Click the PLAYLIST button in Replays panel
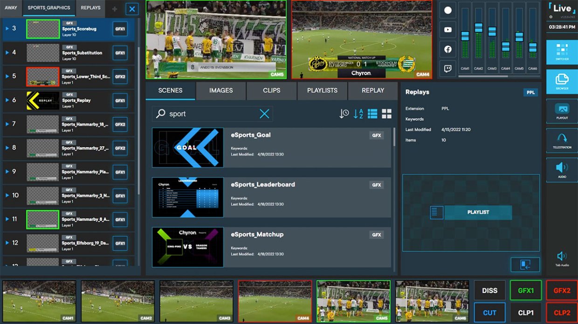The height and width of the screenshot is (324, 578). coord(478,212)
